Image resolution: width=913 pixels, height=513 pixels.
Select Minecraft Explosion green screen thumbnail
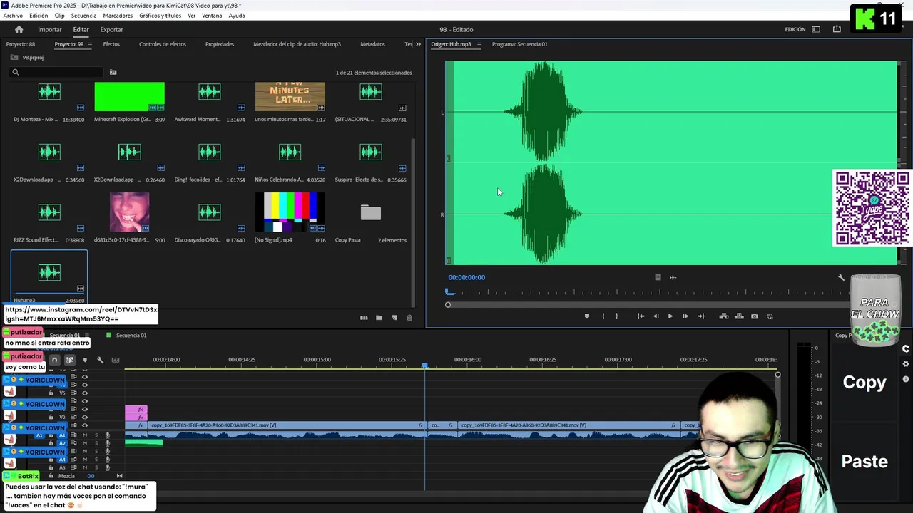pos(129,96)
